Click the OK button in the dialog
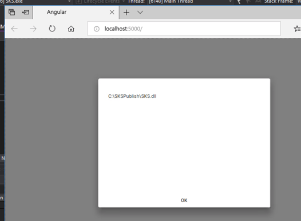Viewport: 301px width, 221px height. 184,200
